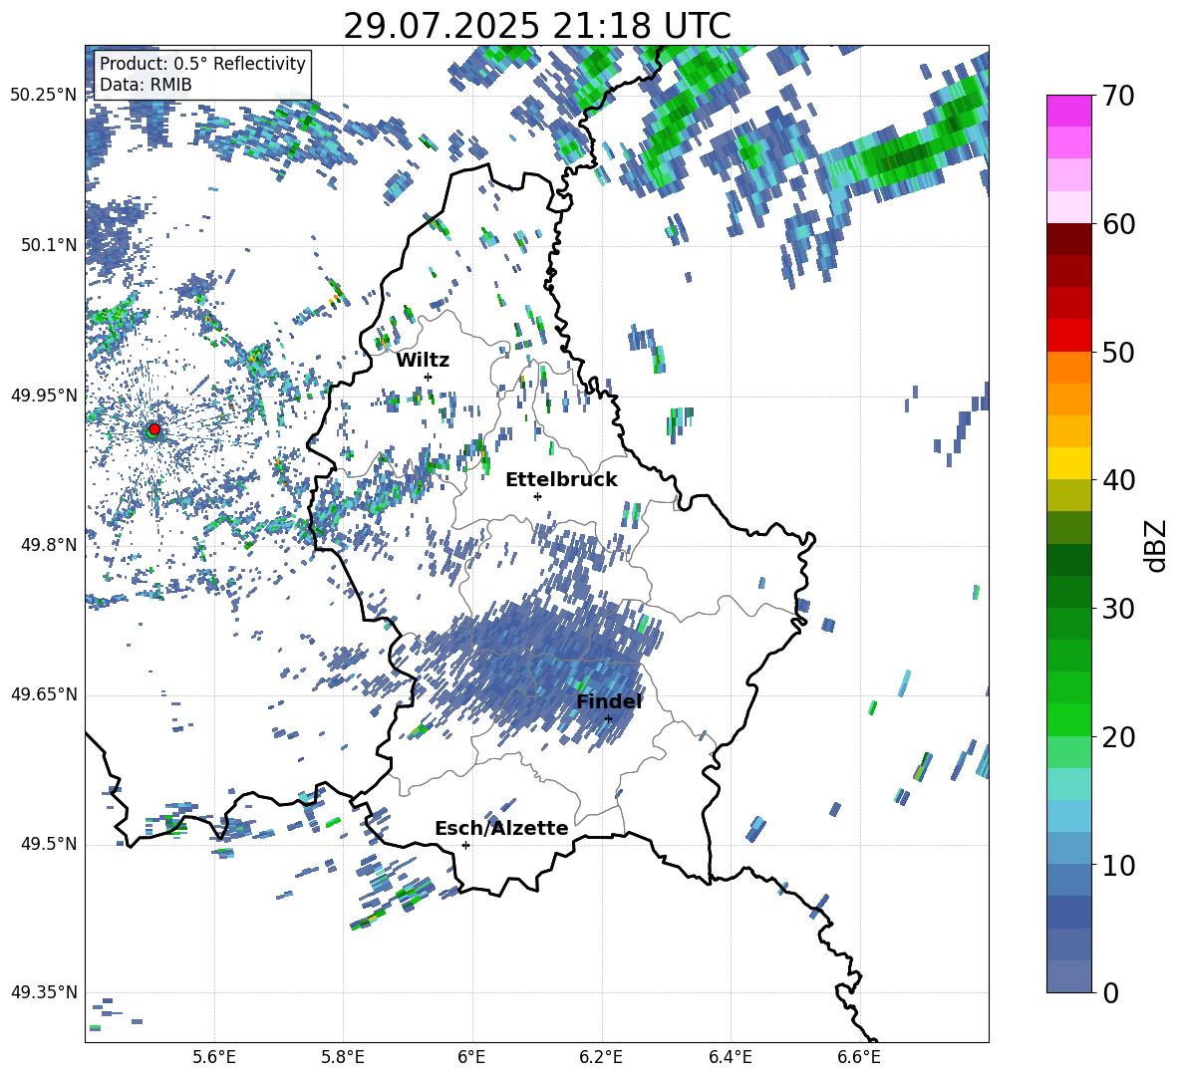
Task: Click the dark green colorbar segment just above 30
Action: tap(1068, 591)
